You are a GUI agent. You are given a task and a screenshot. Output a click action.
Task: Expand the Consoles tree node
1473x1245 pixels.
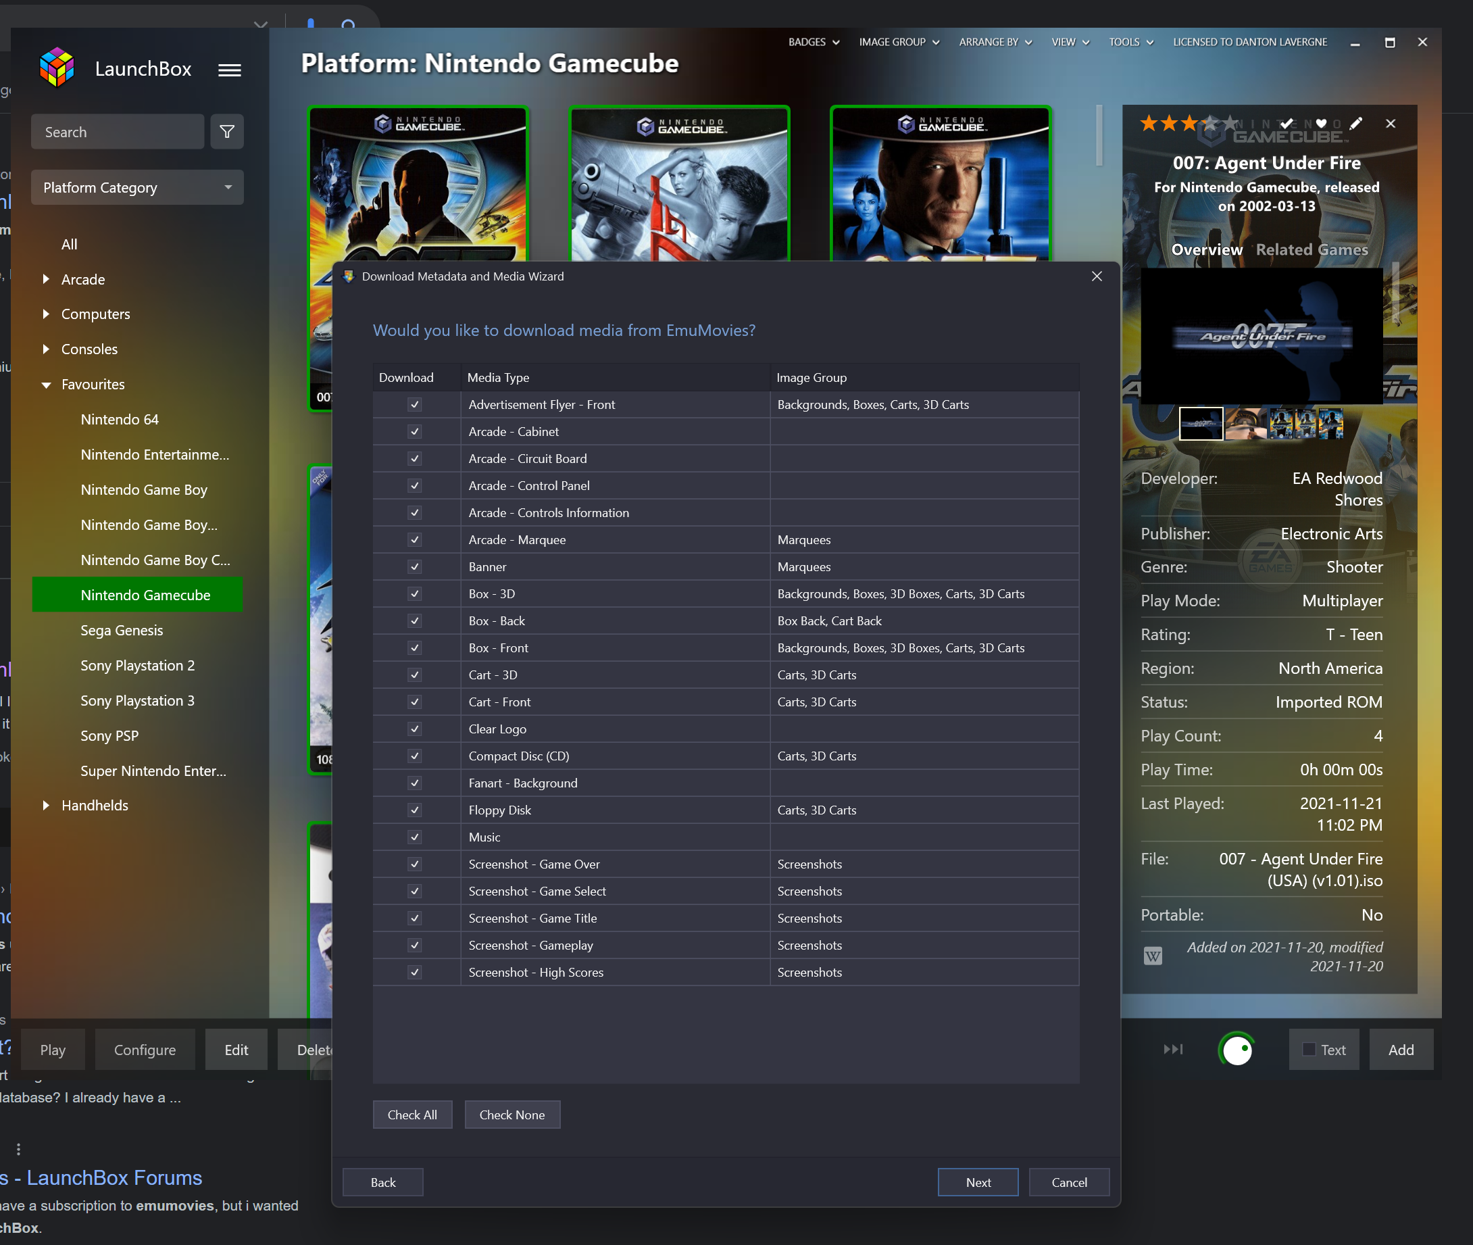(46, 349)
